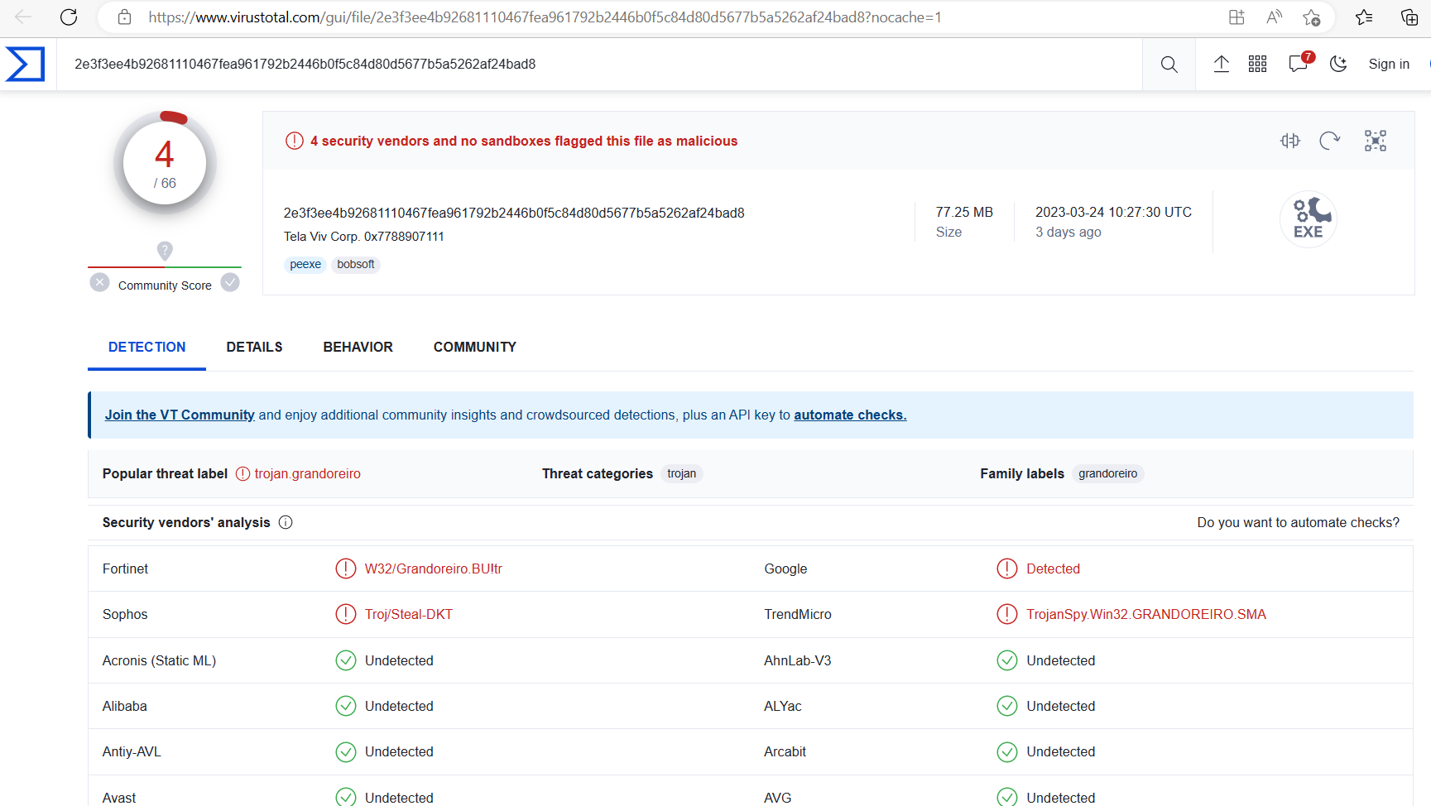Click the peexe tag
The width and height of the screenshot is (1431, 806).
point(305,265)
